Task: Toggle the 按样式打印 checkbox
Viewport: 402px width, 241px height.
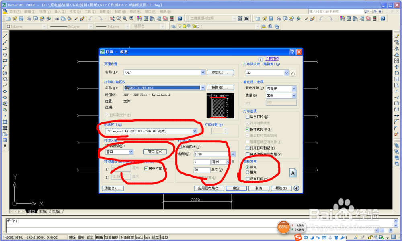Action: pos(247,129)
